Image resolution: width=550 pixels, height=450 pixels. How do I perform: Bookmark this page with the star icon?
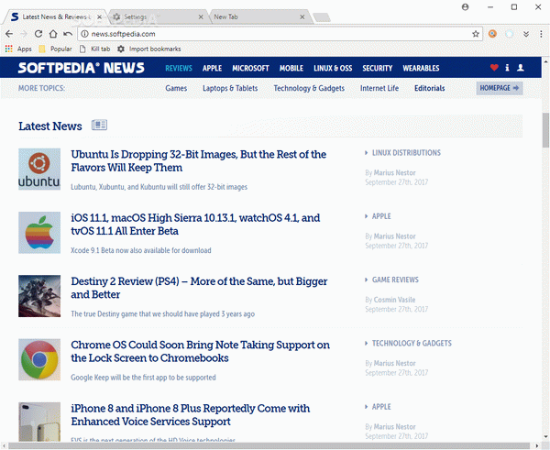pyautogui.click(x=476, y=34)
